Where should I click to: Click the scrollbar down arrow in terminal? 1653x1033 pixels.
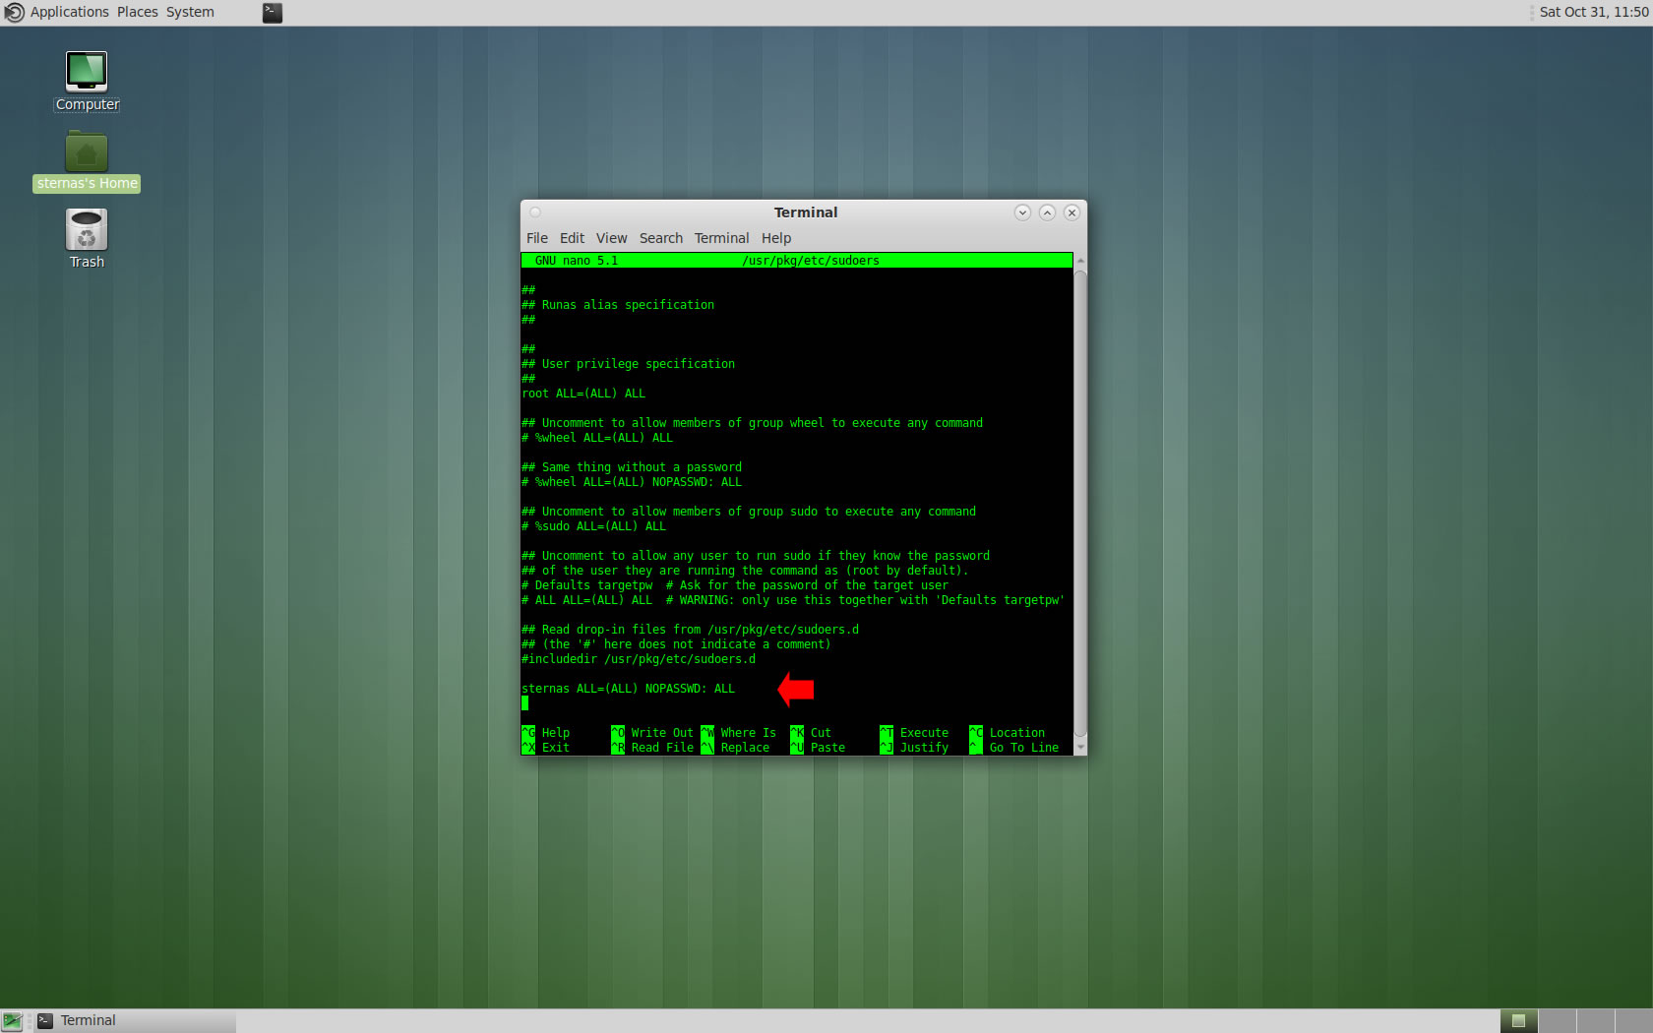click(1080, 748)
